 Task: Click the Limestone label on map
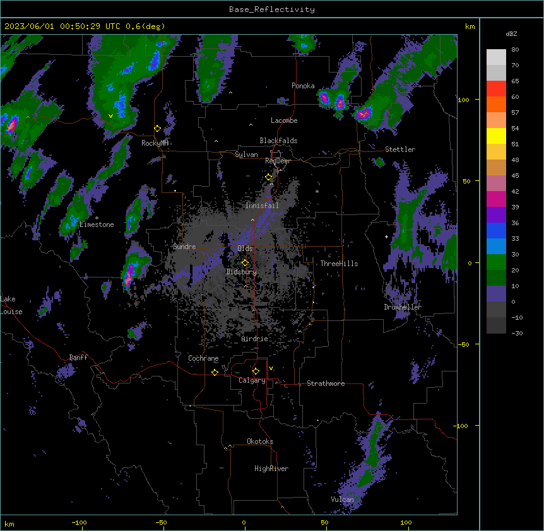(x=97, y=225)
